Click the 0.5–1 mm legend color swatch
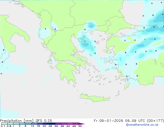Screen dimensions: 164x127 [x=10, y=124]
